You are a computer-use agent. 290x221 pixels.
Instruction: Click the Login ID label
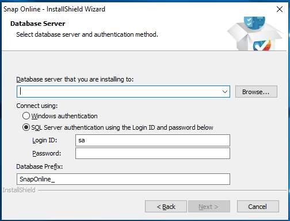[45, 140]
